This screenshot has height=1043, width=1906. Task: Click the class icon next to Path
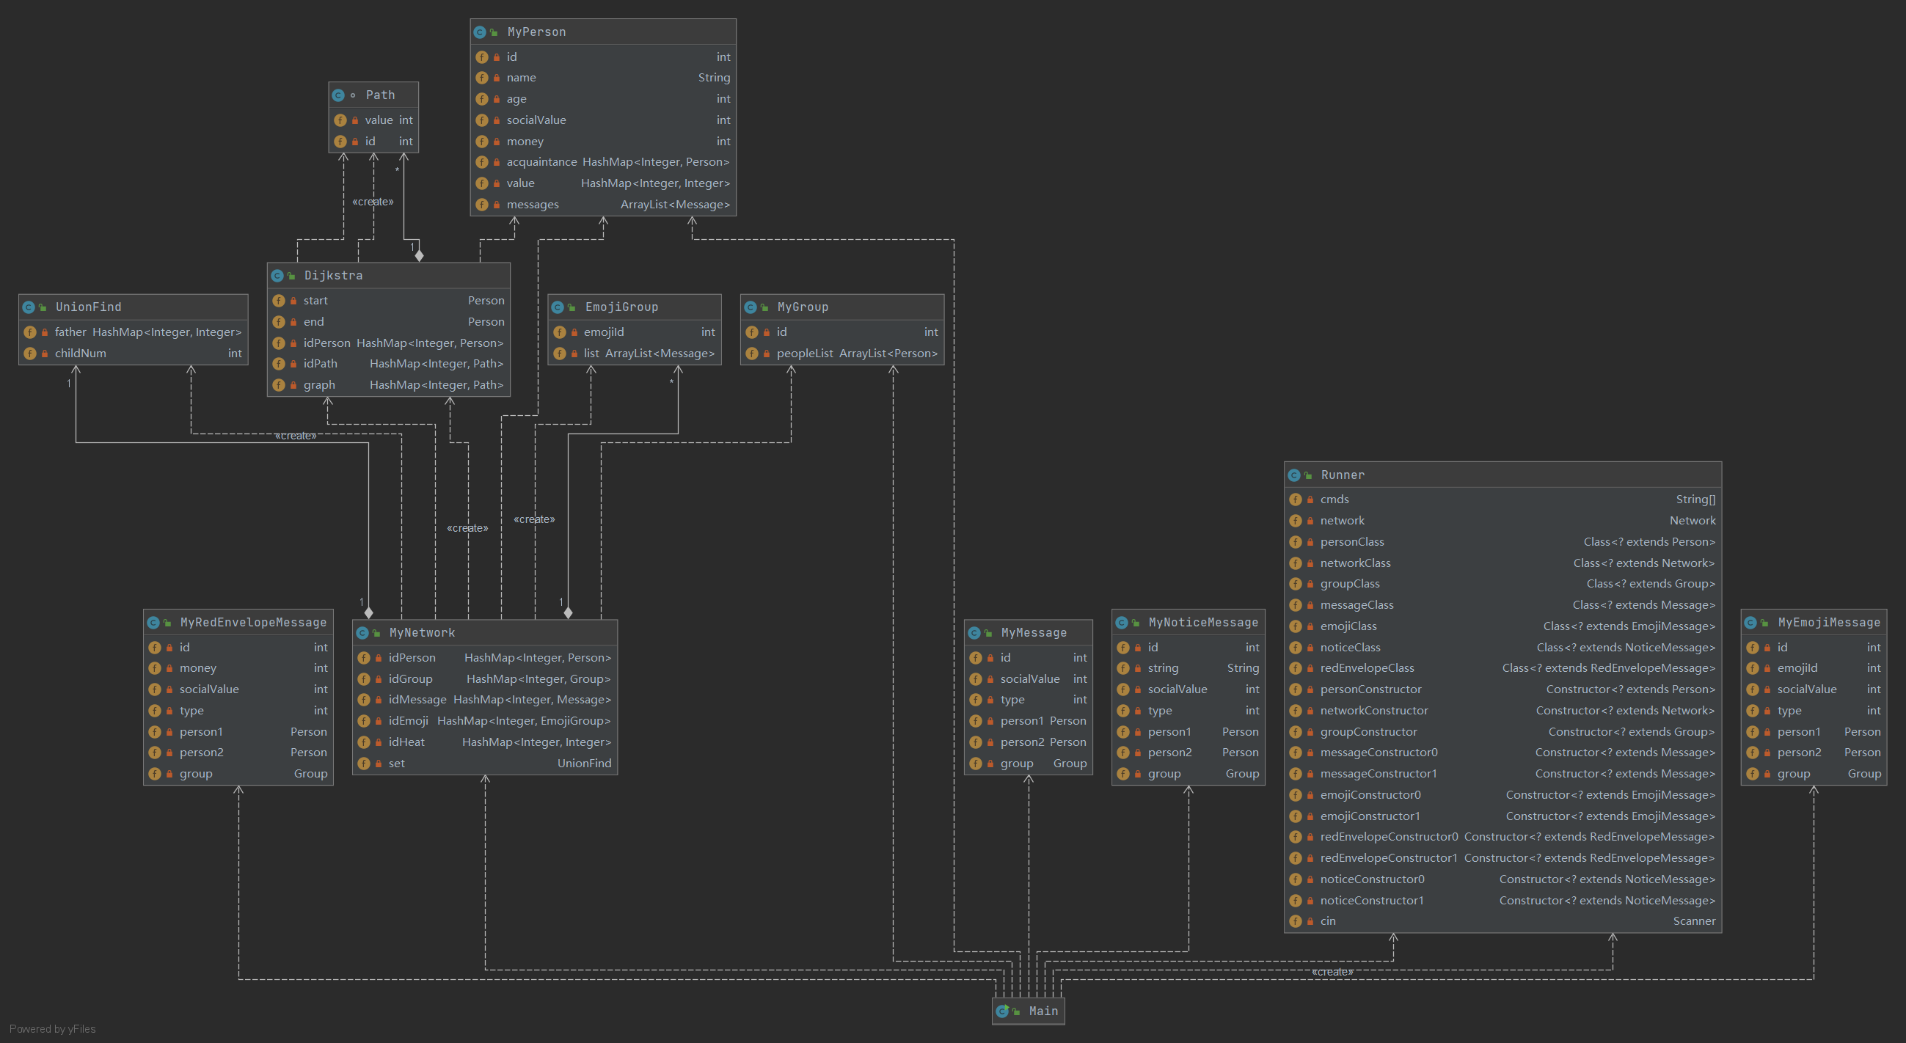(338, 95)
